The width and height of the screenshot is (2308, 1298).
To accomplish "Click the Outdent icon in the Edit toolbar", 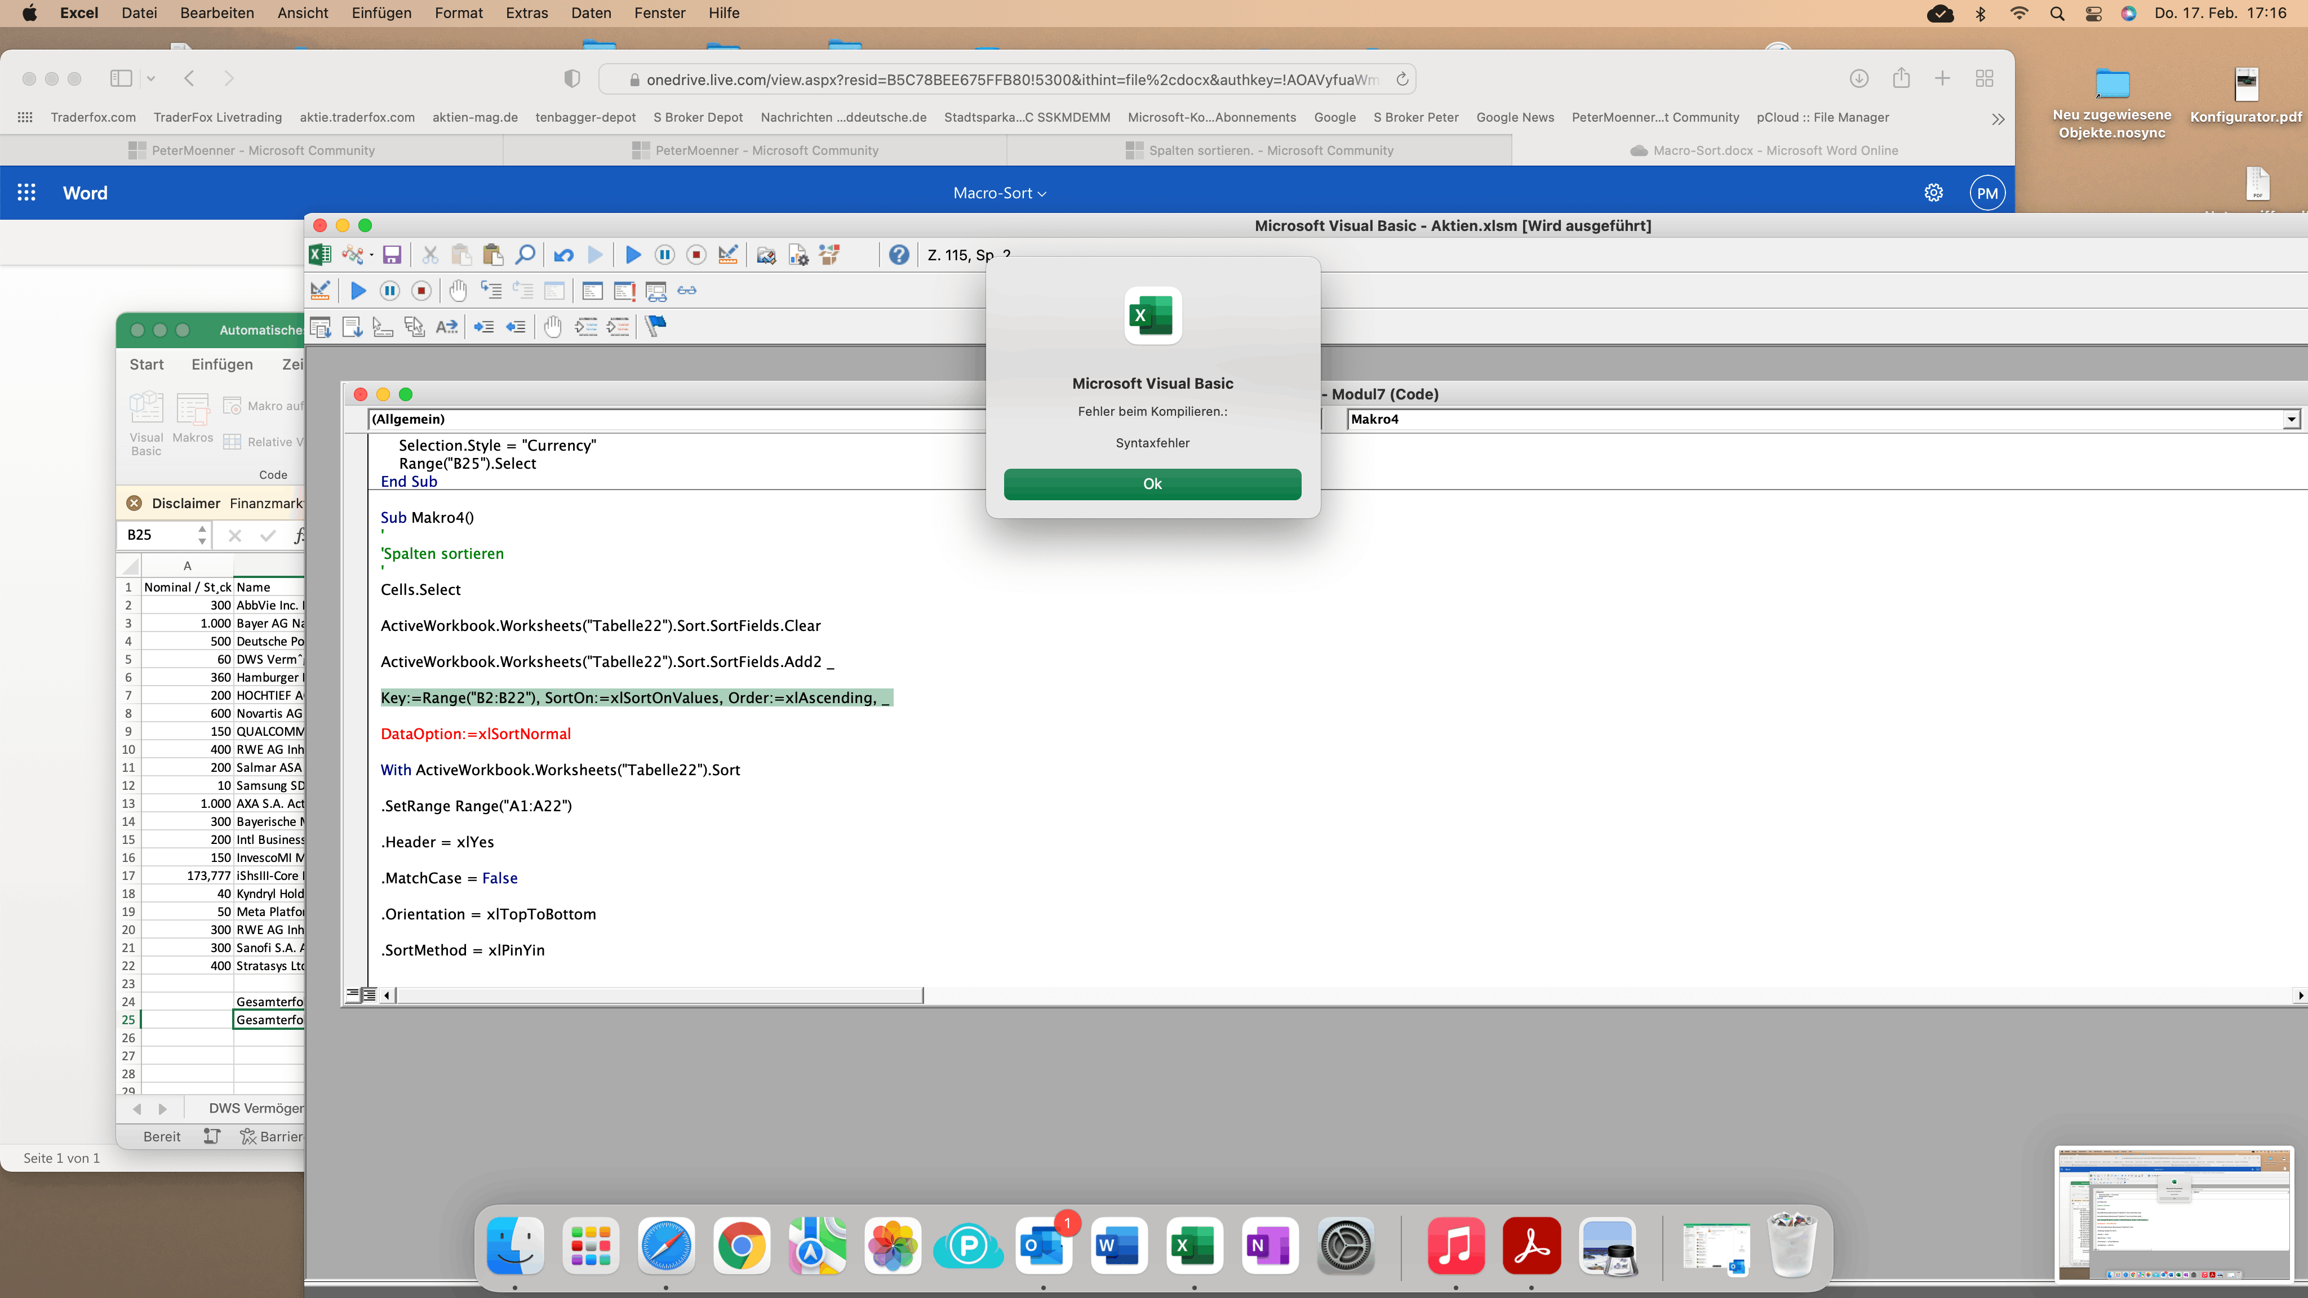I will tap(516, 327).
